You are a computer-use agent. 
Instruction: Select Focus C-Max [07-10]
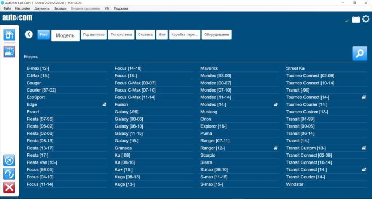point(135,90)
